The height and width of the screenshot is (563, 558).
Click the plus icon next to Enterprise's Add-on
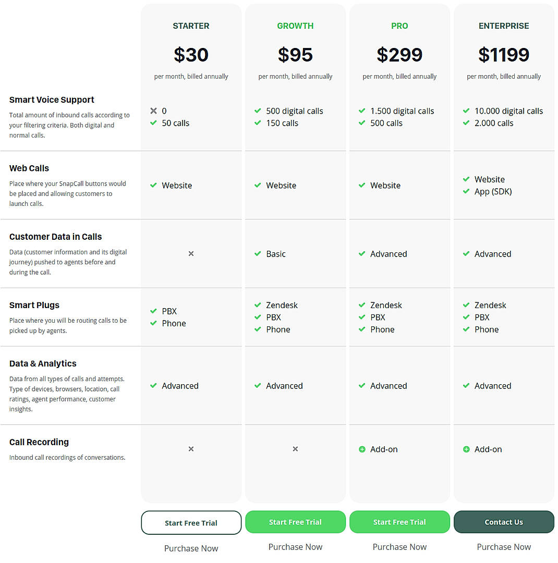click(466, 449)
